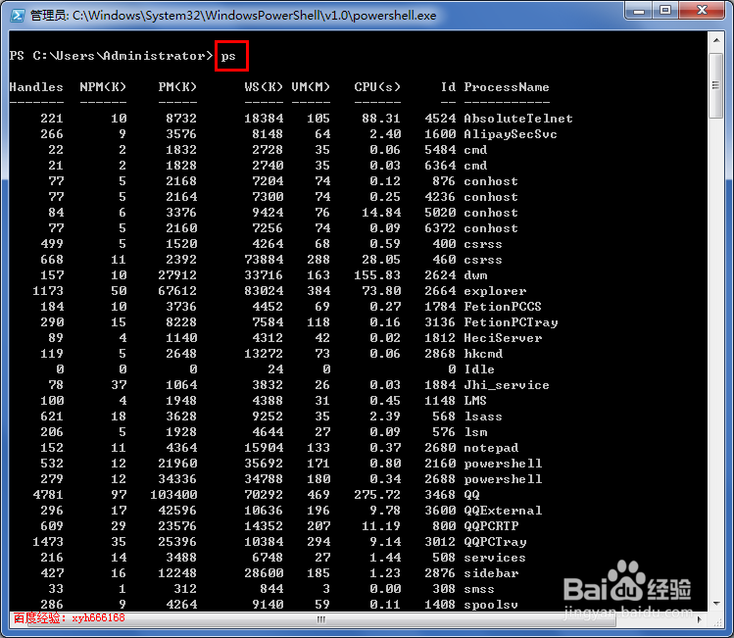Click cmd process with Id 6364

coord(475,166)
